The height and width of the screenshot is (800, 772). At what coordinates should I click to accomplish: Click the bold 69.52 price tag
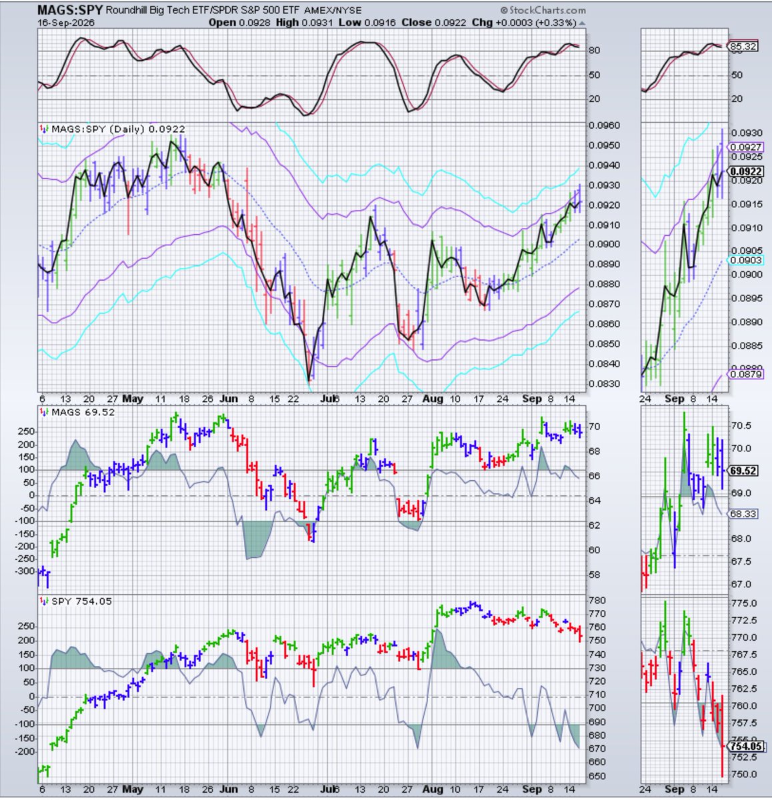click(744, 471)
